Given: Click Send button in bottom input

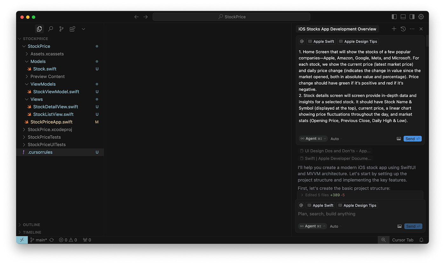Looking at the screenshot, I should [x=413, y=226].
